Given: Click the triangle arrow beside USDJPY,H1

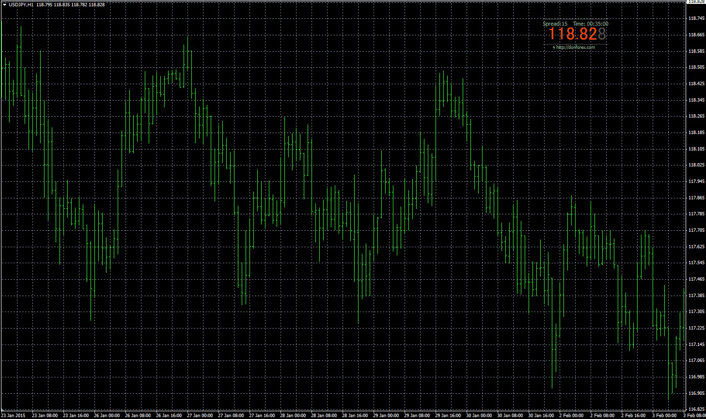Looking at the screenshot, I should coord(4,4).
